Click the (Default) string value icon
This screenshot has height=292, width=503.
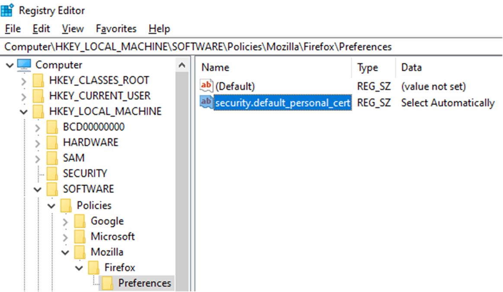[x=206, y=85]
